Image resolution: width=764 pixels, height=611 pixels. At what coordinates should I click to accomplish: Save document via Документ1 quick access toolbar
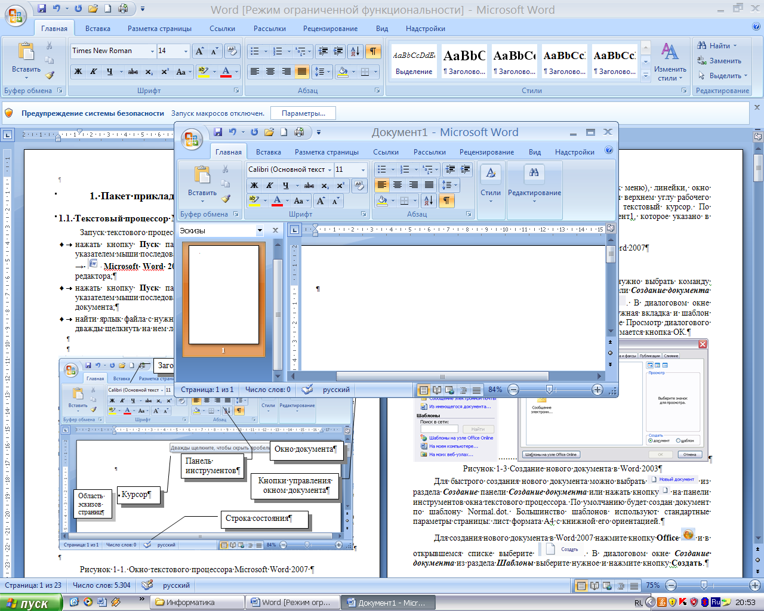(218, 132)
